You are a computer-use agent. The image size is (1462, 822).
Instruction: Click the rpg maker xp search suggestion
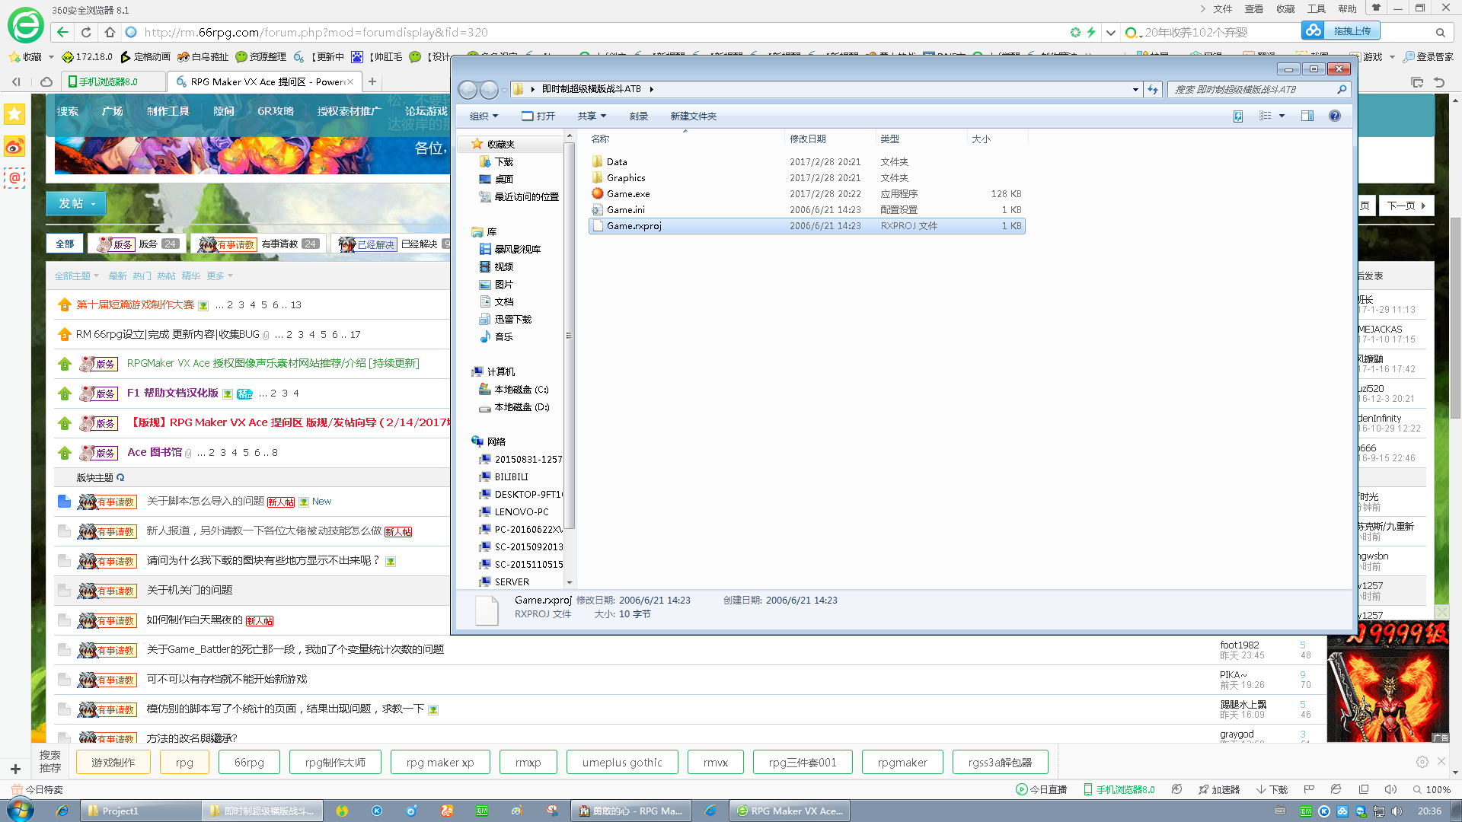(439, 762)
